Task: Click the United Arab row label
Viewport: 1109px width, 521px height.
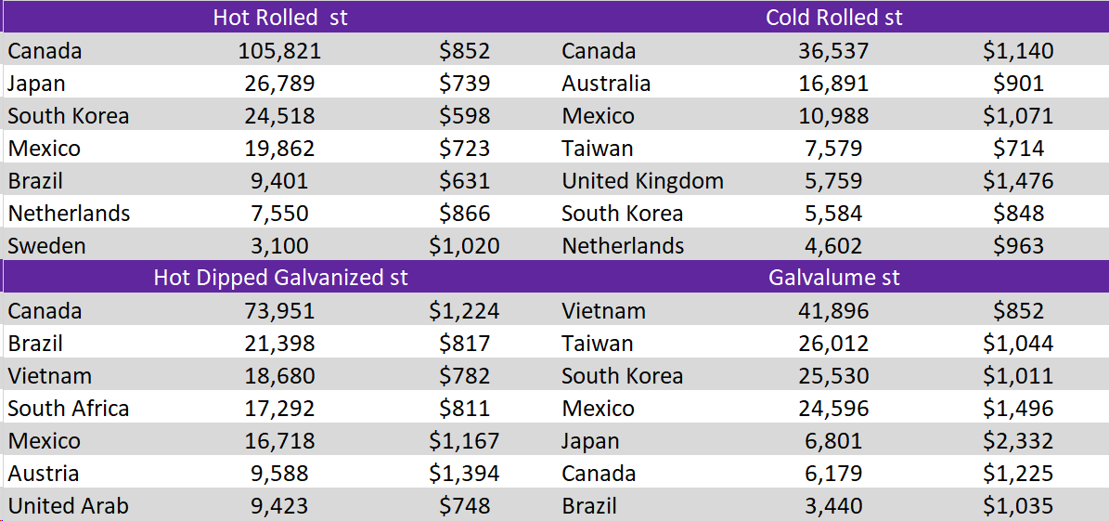Action: point(69,506)
